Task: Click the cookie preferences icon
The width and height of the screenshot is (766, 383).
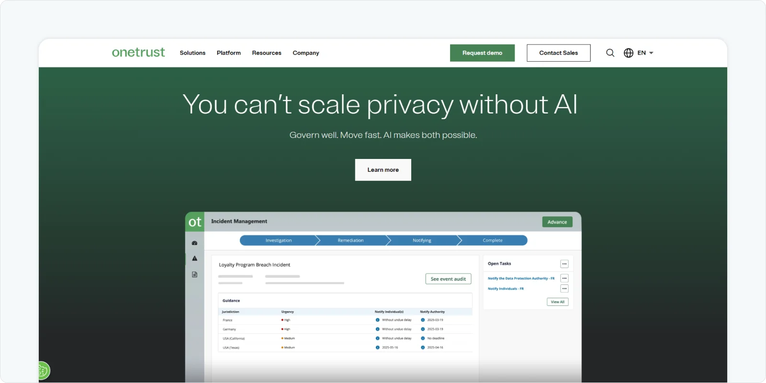Action: pyautogui.click(x=43, y=371)
